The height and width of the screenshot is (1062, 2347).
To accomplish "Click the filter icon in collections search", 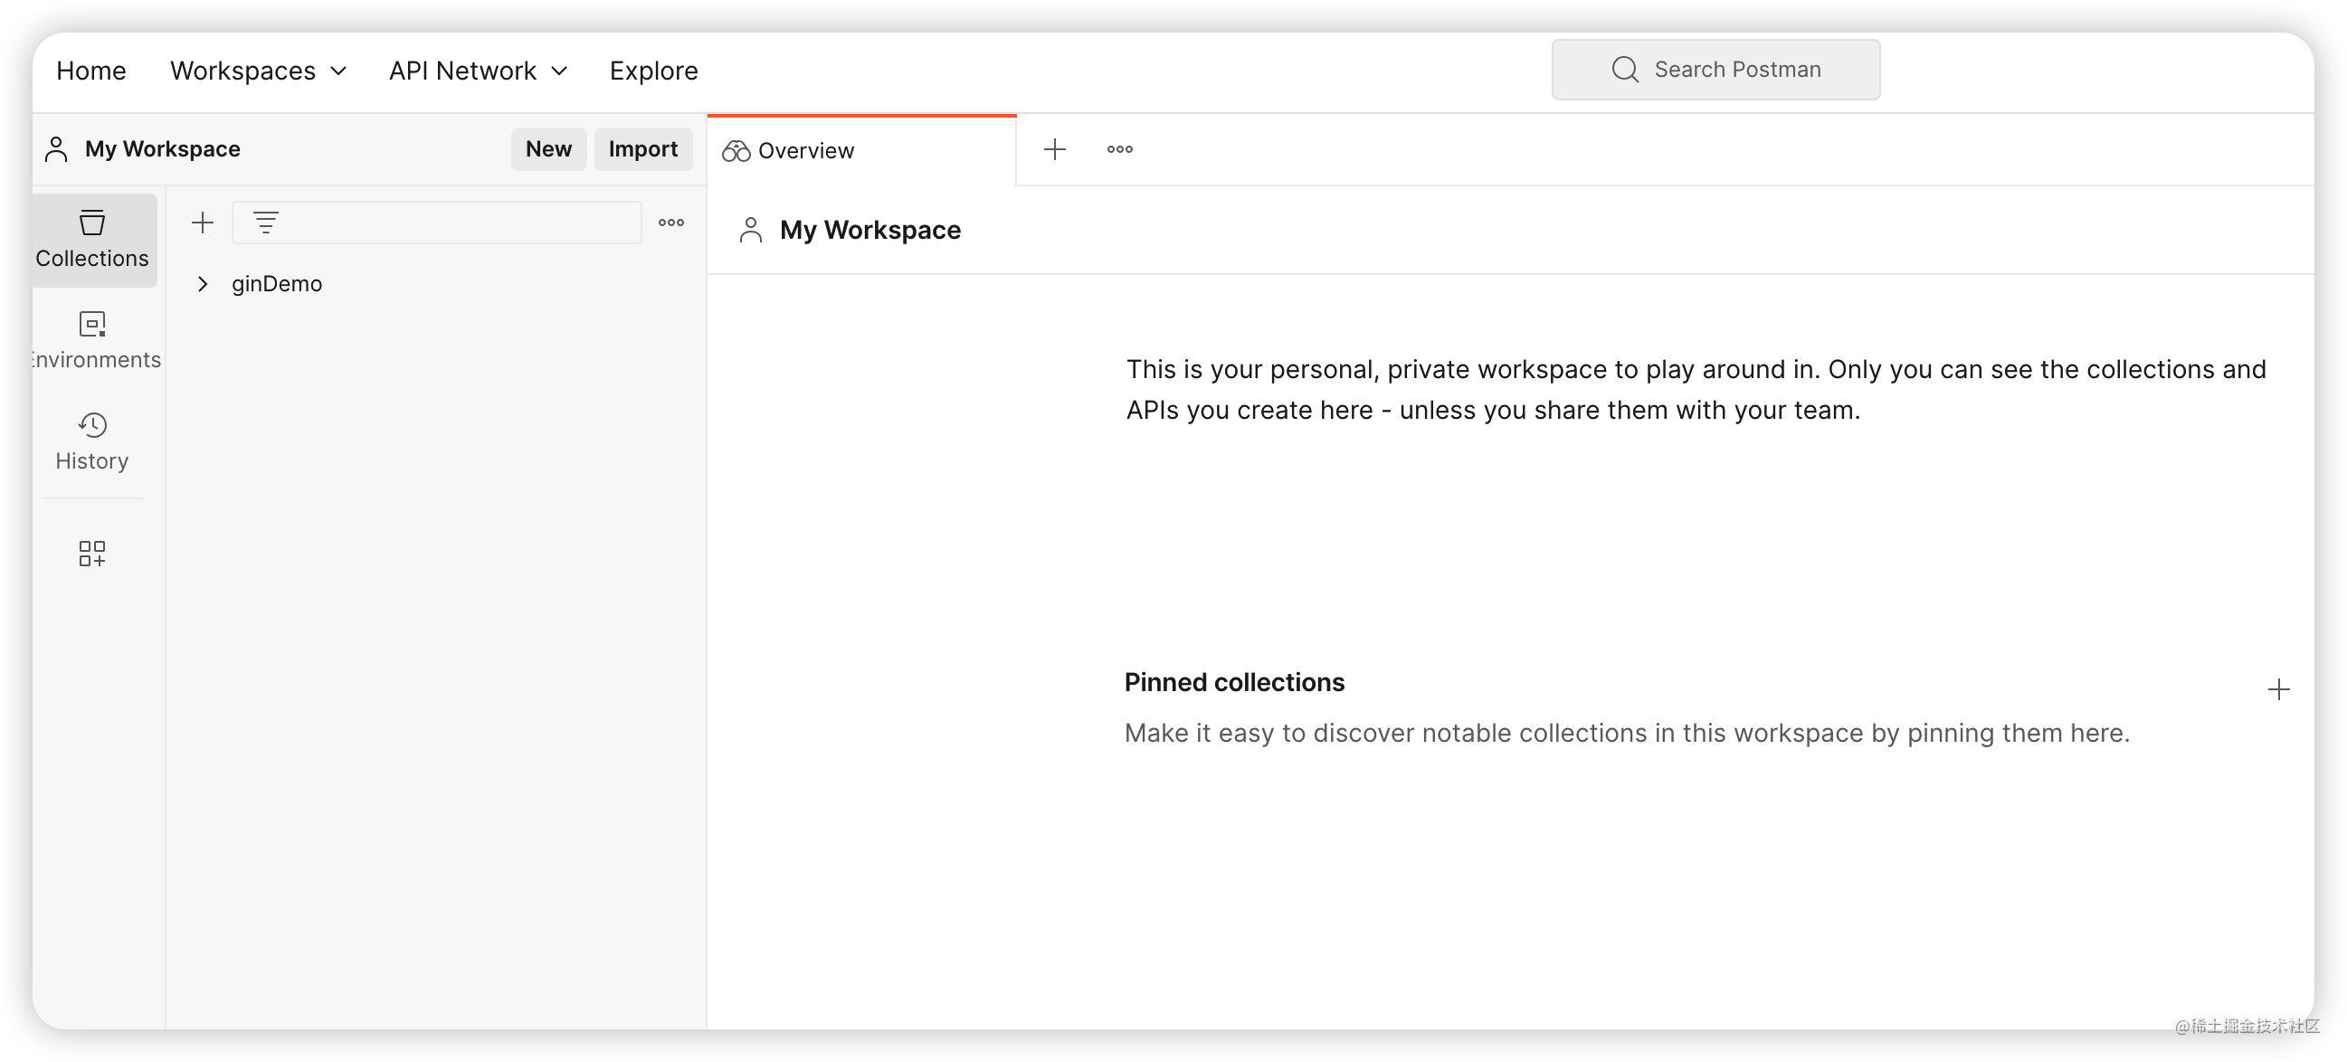I will click(x=265, y=223).
